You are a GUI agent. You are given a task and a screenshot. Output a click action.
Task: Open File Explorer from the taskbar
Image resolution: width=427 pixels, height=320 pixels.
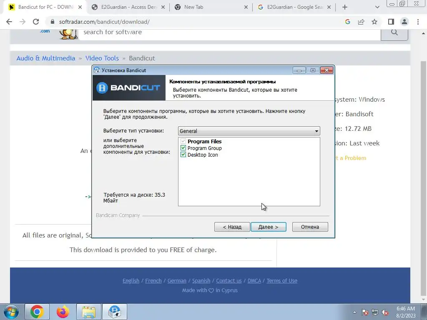point(89,312)
